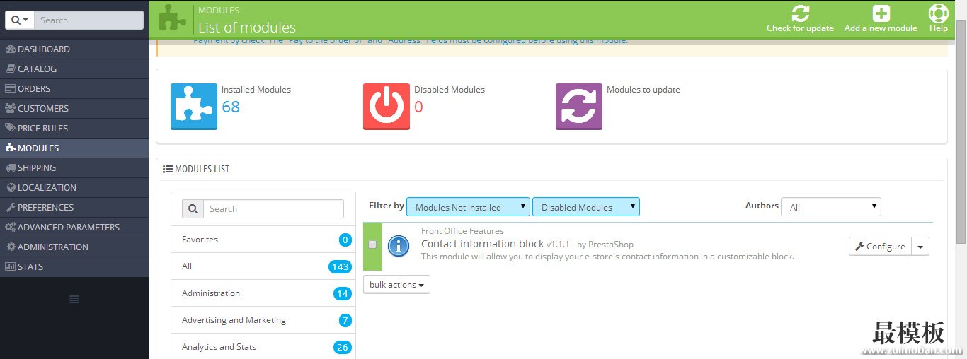The width and height of the screenshot is (967, 359).
Task: Expand the caret next to Configure
Action: [x=920, y=246]
